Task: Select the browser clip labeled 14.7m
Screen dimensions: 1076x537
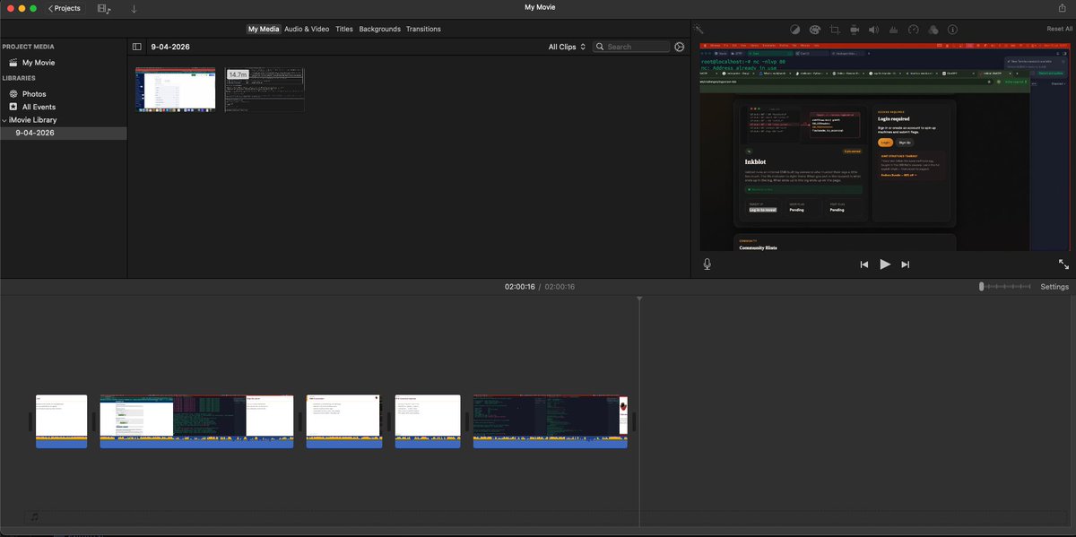Action: tap(265, 90)
